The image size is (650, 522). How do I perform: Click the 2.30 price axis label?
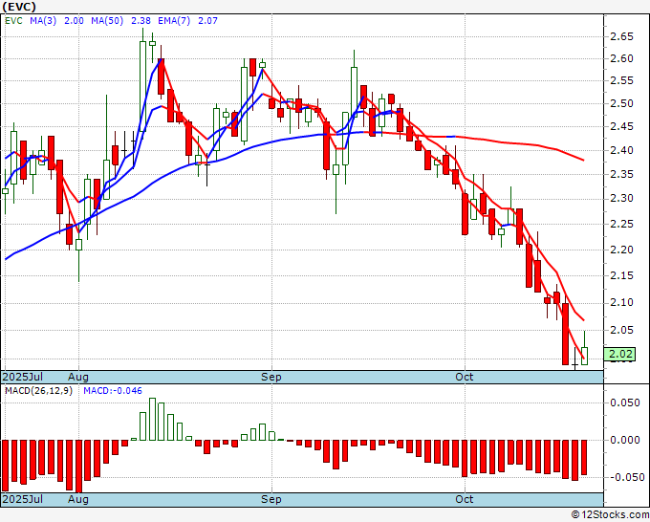pos(622,199)
